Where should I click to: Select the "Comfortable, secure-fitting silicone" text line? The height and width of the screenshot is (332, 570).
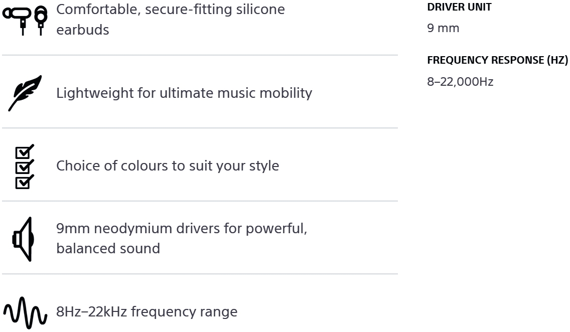[x=170, y=9]
